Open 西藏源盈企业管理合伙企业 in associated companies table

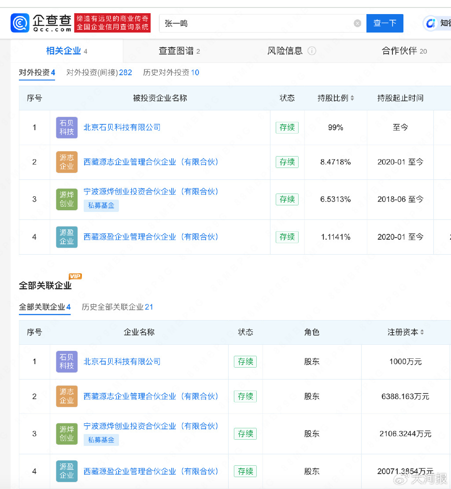(x=151, y=471)
